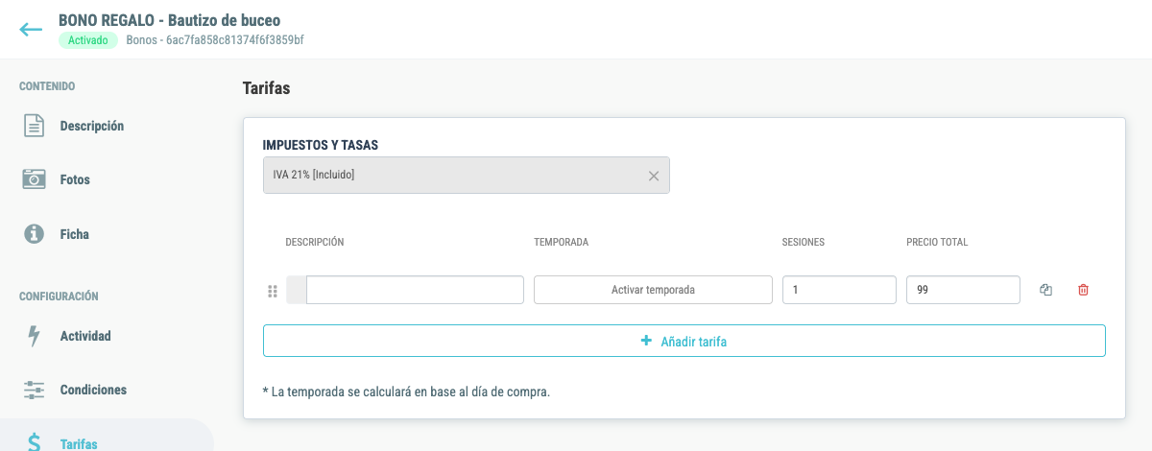Click the Ficha info icon
The width and height of the screenshot is (1152, 451).
35,233
